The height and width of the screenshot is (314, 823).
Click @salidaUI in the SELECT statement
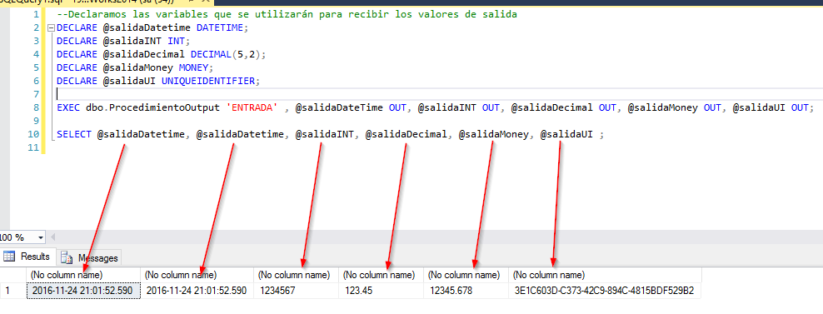(566, 135)
